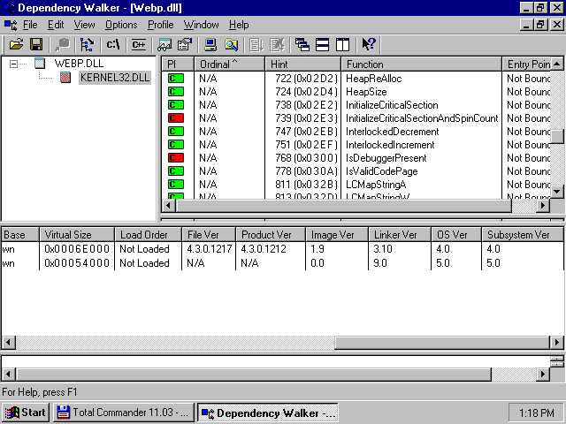Select the InterlockedIncrement function row

pyautogui.click(x=356, y=145)
